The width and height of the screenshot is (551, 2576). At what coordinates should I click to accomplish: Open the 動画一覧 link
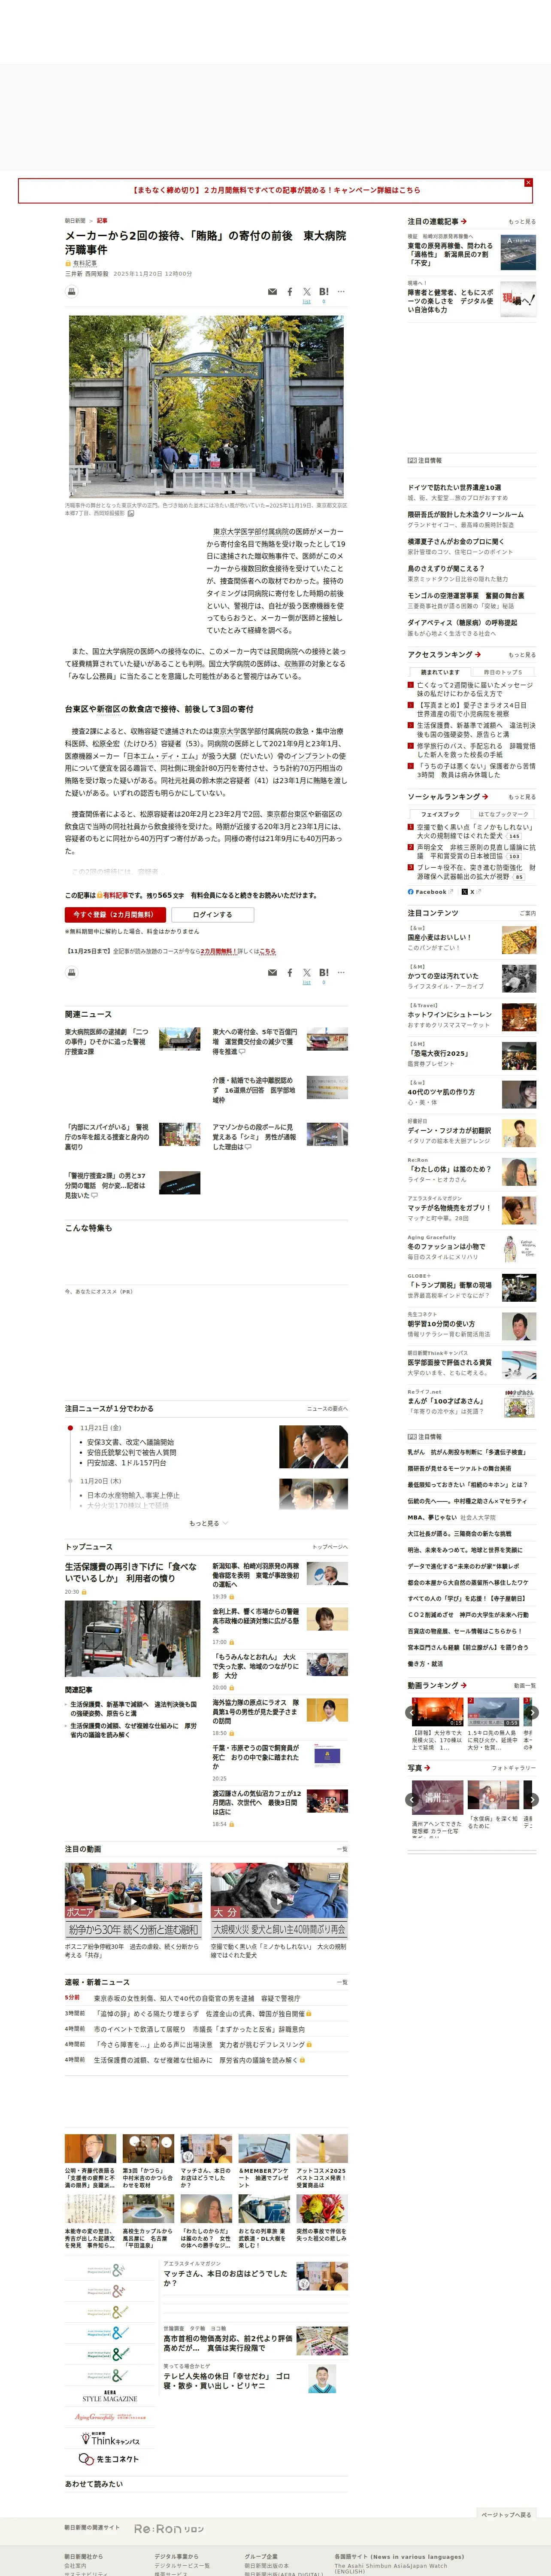(525, 1685)
